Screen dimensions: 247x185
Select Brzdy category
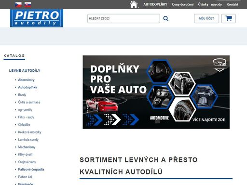(22, 95)
